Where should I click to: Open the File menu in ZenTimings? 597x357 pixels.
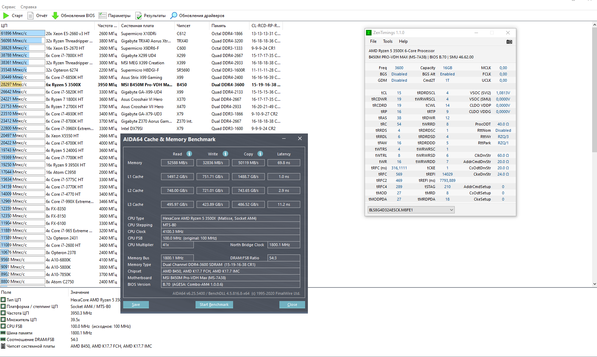click(x=373, y=41)
